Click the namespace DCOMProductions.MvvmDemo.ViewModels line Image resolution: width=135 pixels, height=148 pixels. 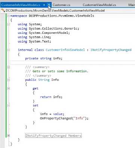(x=52, y=16)
